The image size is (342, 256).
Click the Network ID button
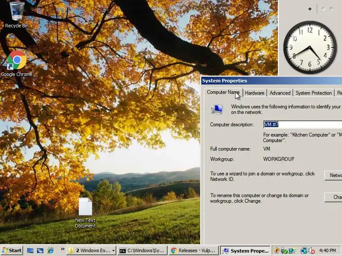point(333,175)
